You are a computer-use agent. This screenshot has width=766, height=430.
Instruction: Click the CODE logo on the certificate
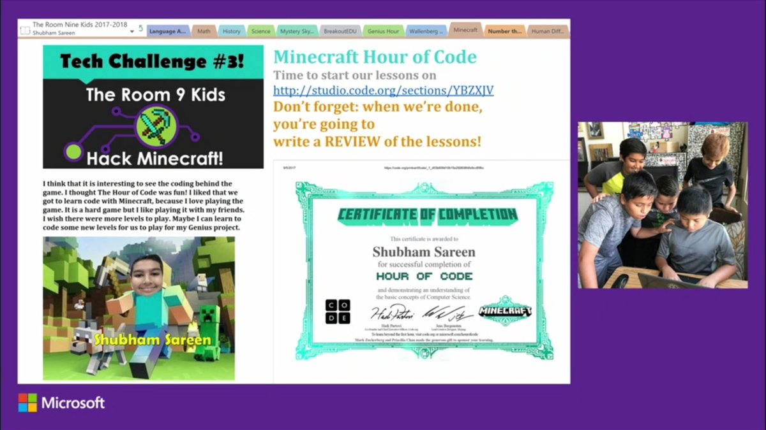click(x=338, y=311)
